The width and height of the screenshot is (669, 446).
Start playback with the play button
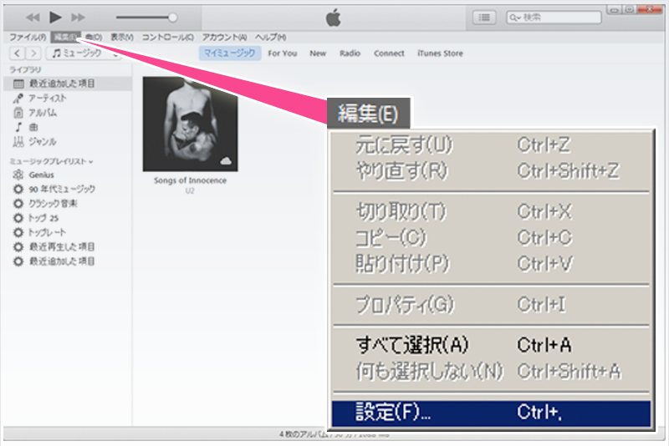point(55,18)
